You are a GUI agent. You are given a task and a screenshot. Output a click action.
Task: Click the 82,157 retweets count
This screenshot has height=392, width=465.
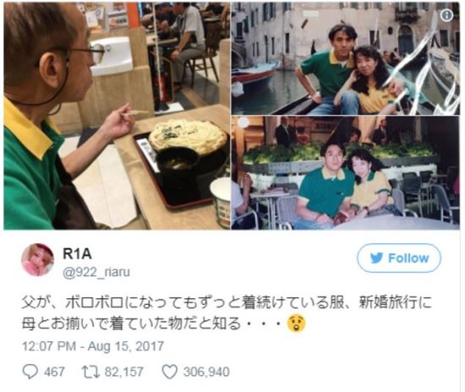123,372
